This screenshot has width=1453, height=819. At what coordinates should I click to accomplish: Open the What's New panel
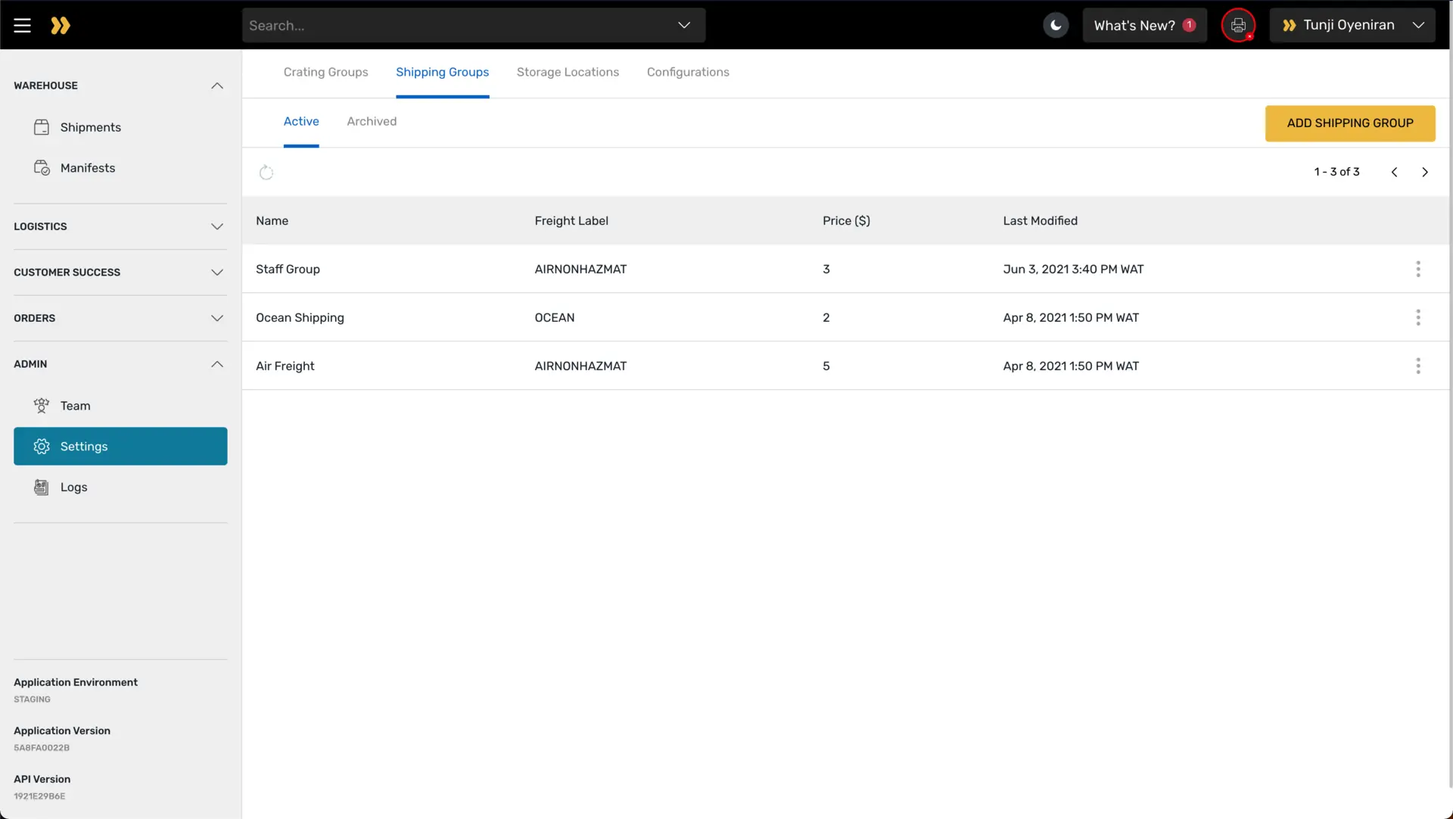point(1144,25)
